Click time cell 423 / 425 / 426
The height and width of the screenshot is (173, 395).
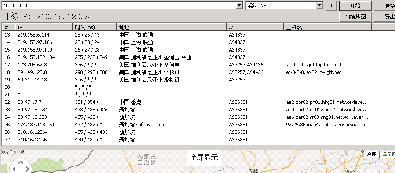click(x=91, y=110)
